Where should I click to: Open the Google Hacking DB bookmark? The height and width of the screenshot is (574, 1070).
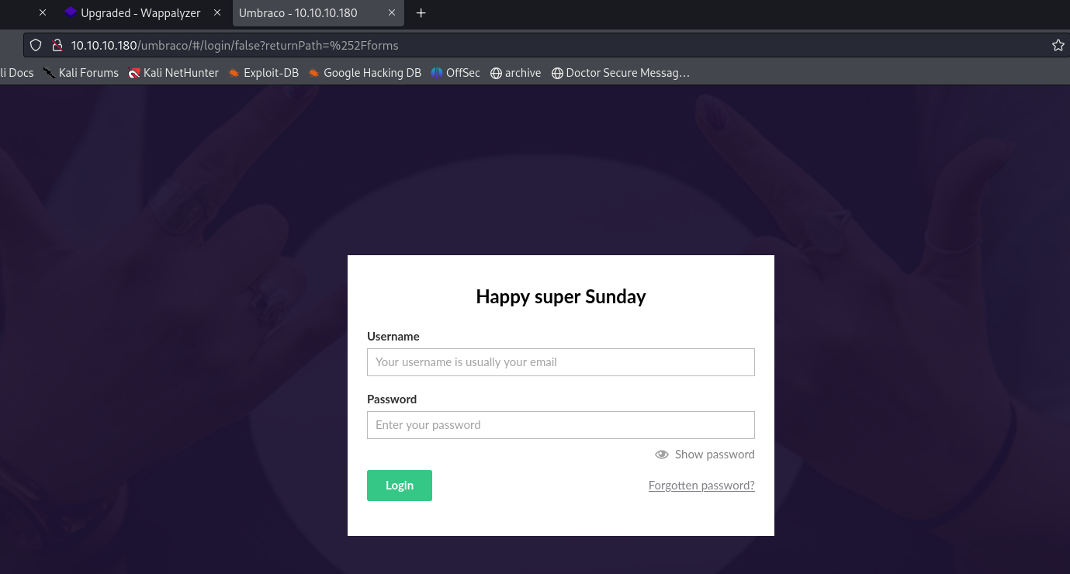tap(365, 73)
